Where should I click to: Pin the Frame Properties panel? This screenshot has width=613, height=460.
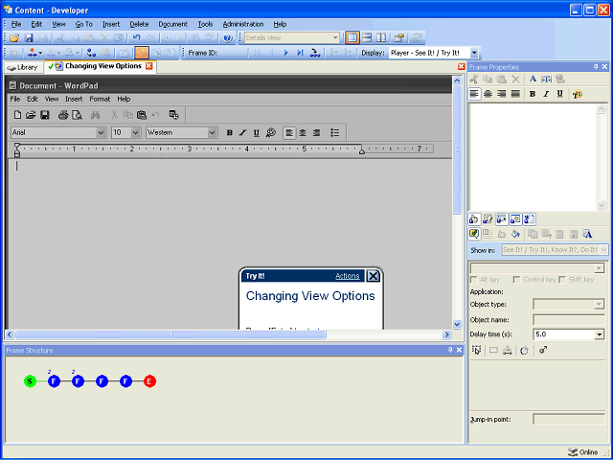[x=596, y=67]
